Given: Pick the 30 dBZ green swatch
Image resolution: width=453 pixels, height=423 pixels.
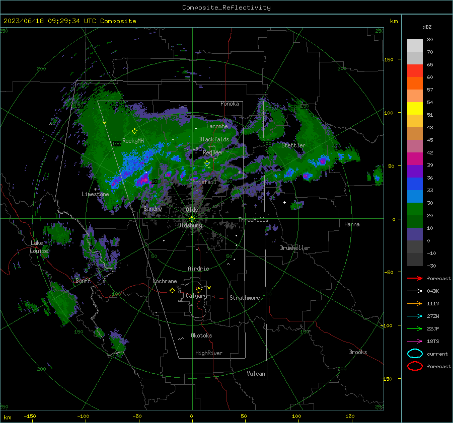Looking at the screenshot, I should tap(415, 209).
